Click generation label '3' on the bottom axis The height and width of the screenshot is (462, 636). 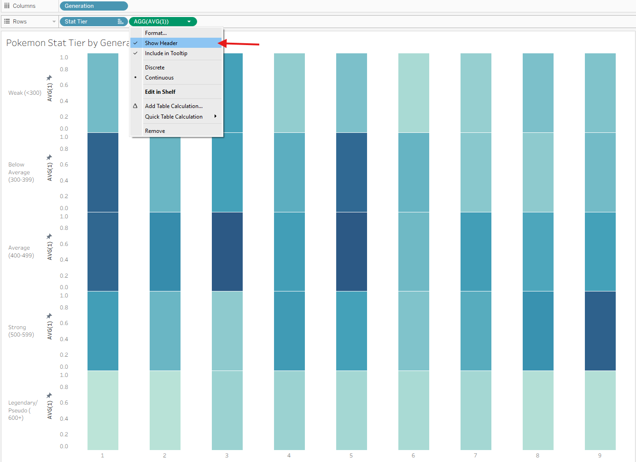227,456
